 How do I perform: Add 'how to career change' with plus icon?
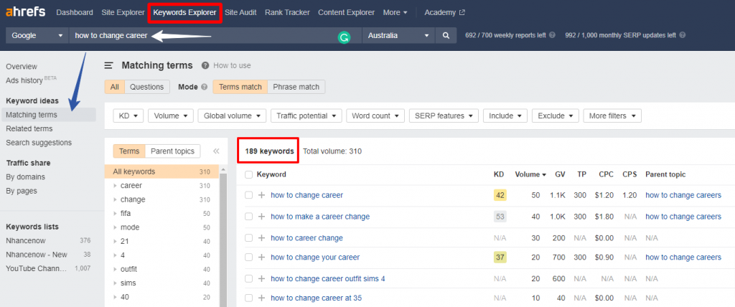261,238
